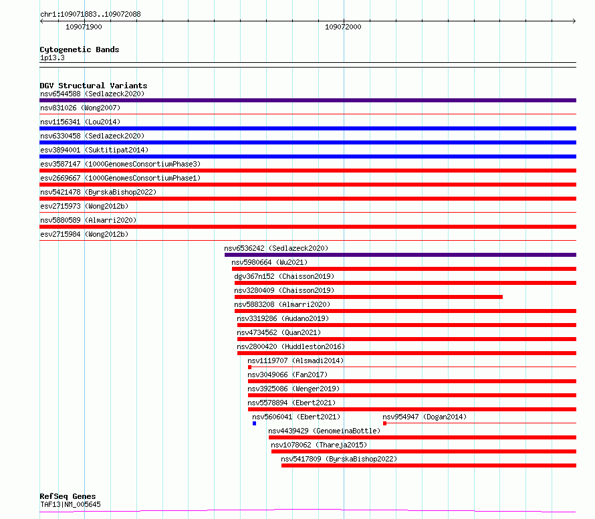Viewport: 595px width, 519px height.
Task: Click the 109071900 ruler coordinate
Action: click(x=84, y=27)
